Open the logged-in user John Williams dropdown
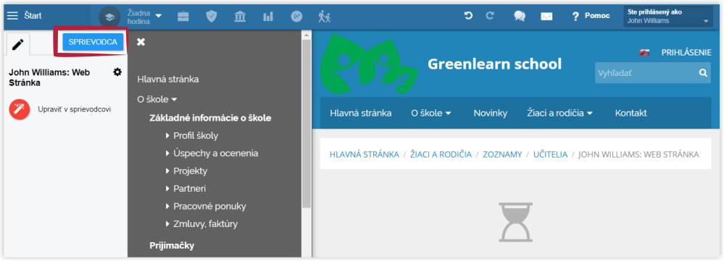This screenshot has width=724, height=261. coord(668,17)
